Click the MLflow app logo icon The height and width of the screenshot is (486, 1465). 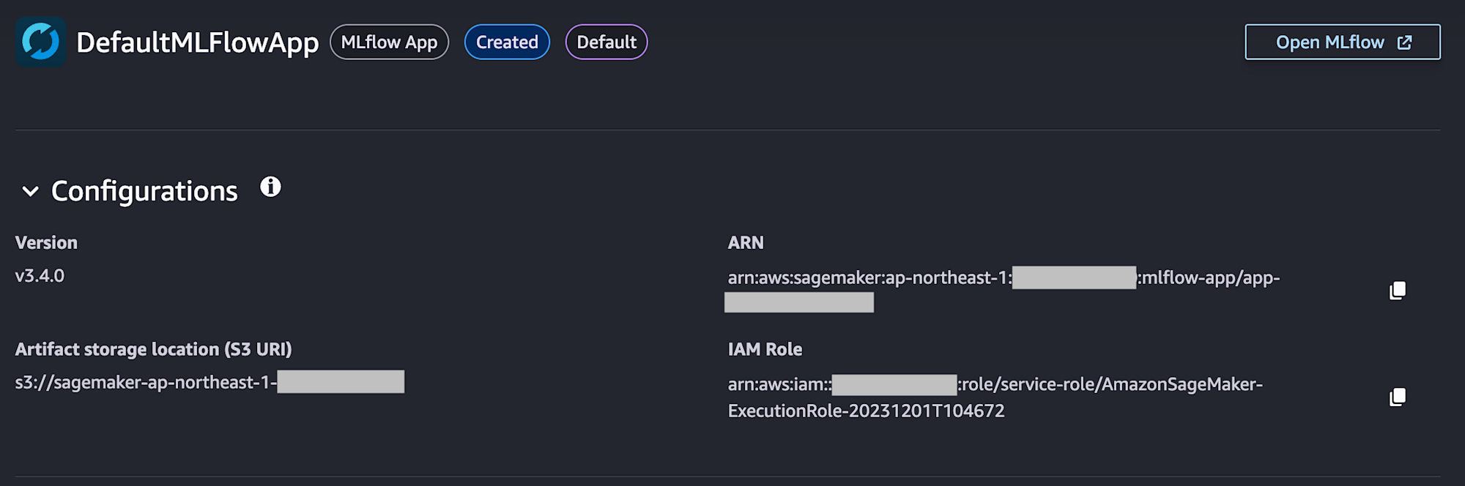click(x=40, y=42)
